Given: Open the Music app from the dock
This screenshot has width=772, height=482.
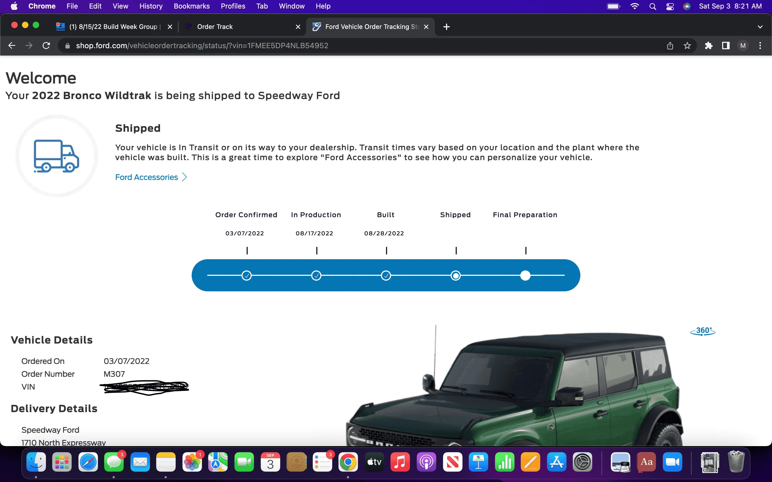Looking at the screenshot, I should coord(400,462).
